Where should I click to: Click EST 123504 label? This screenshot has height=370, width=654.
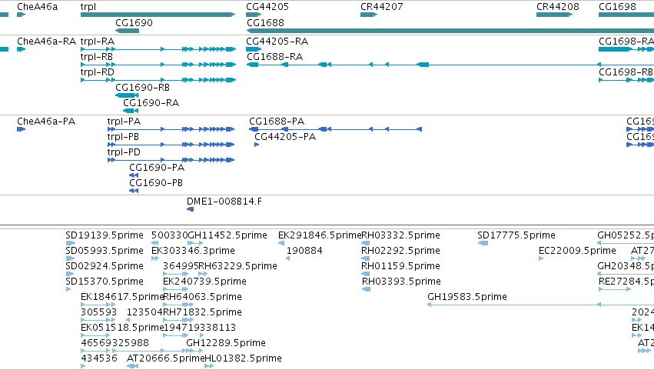(144, 313)
